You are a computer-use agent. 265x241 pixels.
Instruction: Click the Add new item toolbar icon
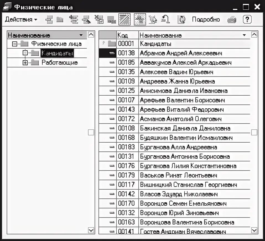click(49, 20)
